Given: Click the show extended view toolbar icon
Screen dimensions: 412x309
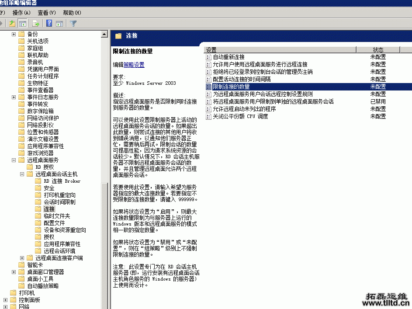Looking at the screenshot, I should tap(59, 23).
